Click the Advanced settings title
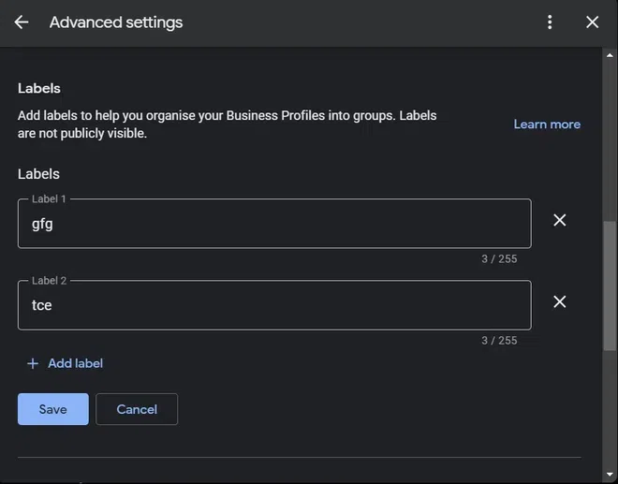 point(116,22)
